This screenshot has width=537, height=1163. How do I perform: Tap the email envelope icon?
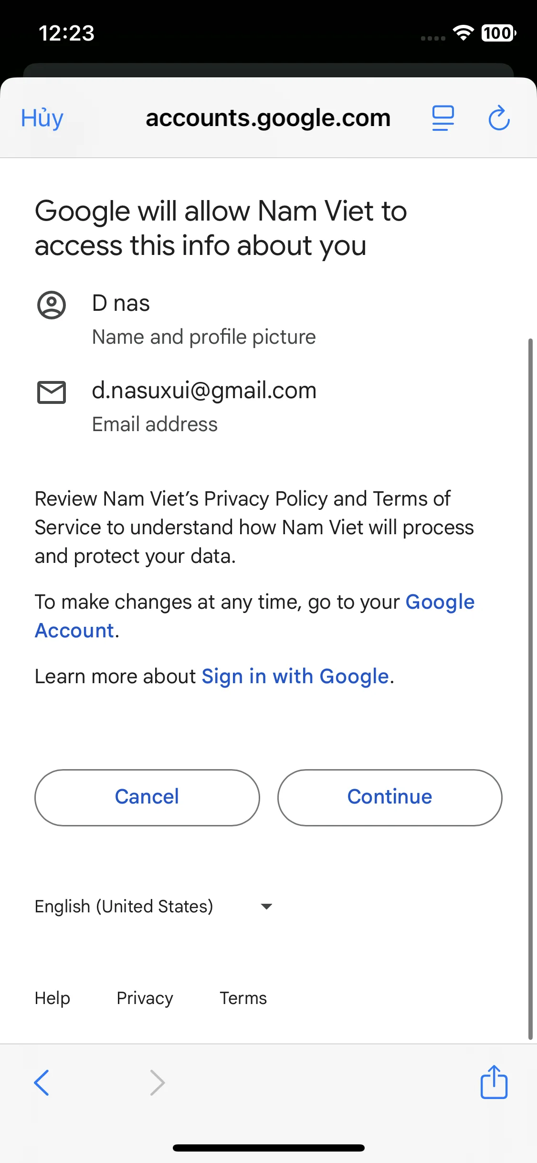coord(52,392)
